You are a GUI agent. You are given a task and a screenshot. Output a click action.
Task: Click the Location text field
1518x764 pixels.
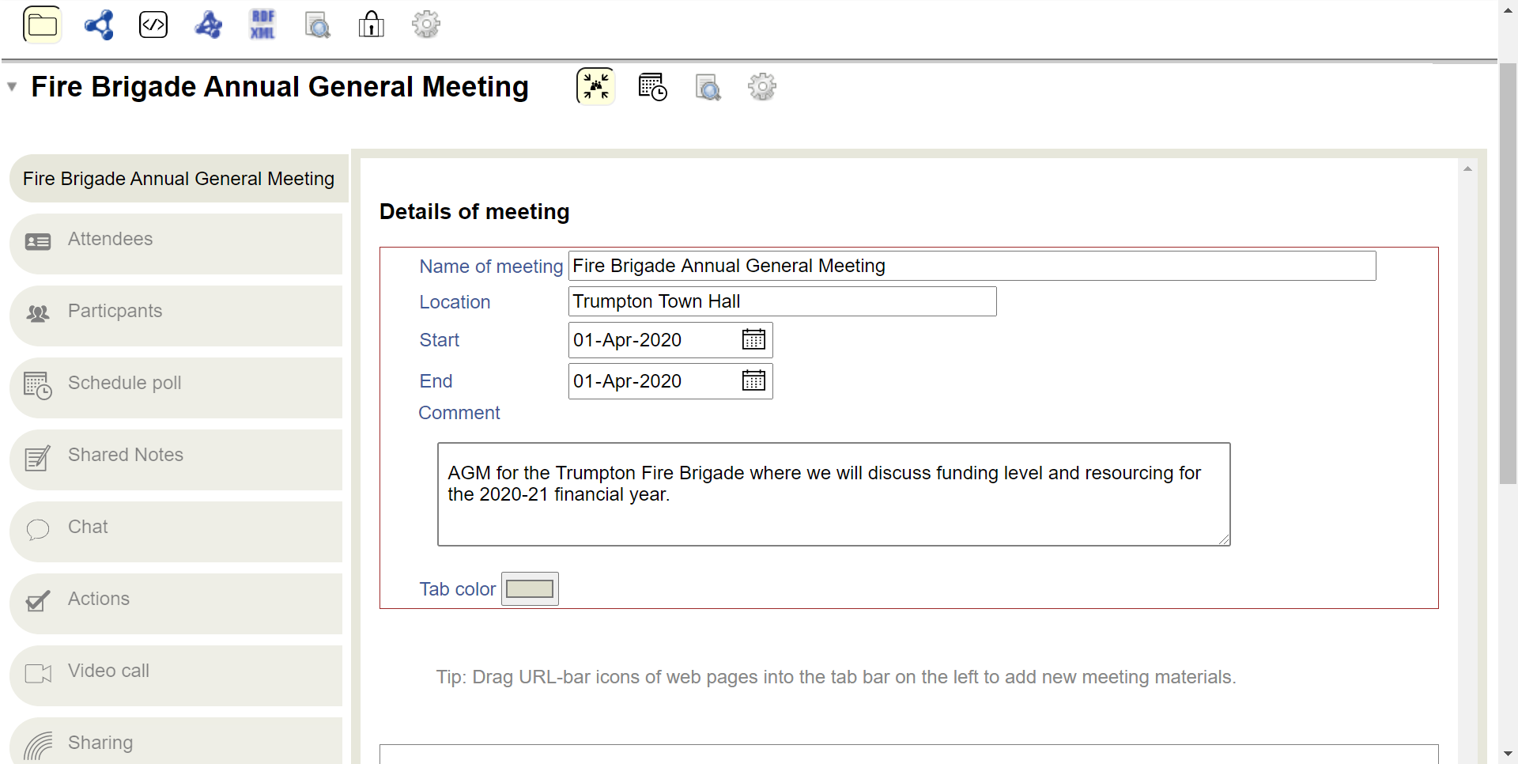781,301
